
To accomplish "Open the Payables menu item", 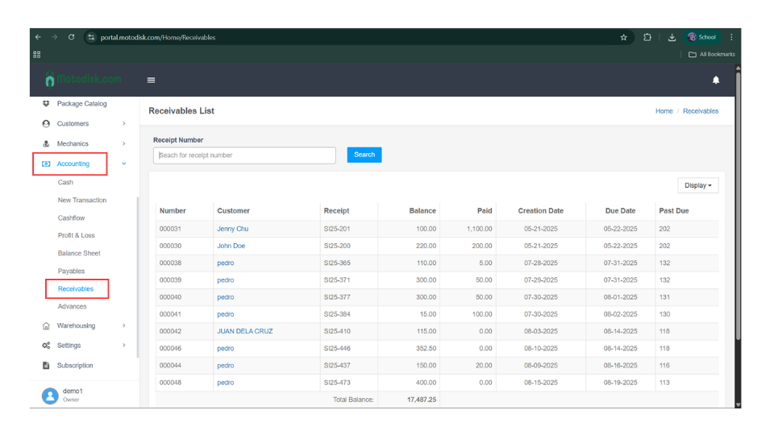I will (71, 271).
